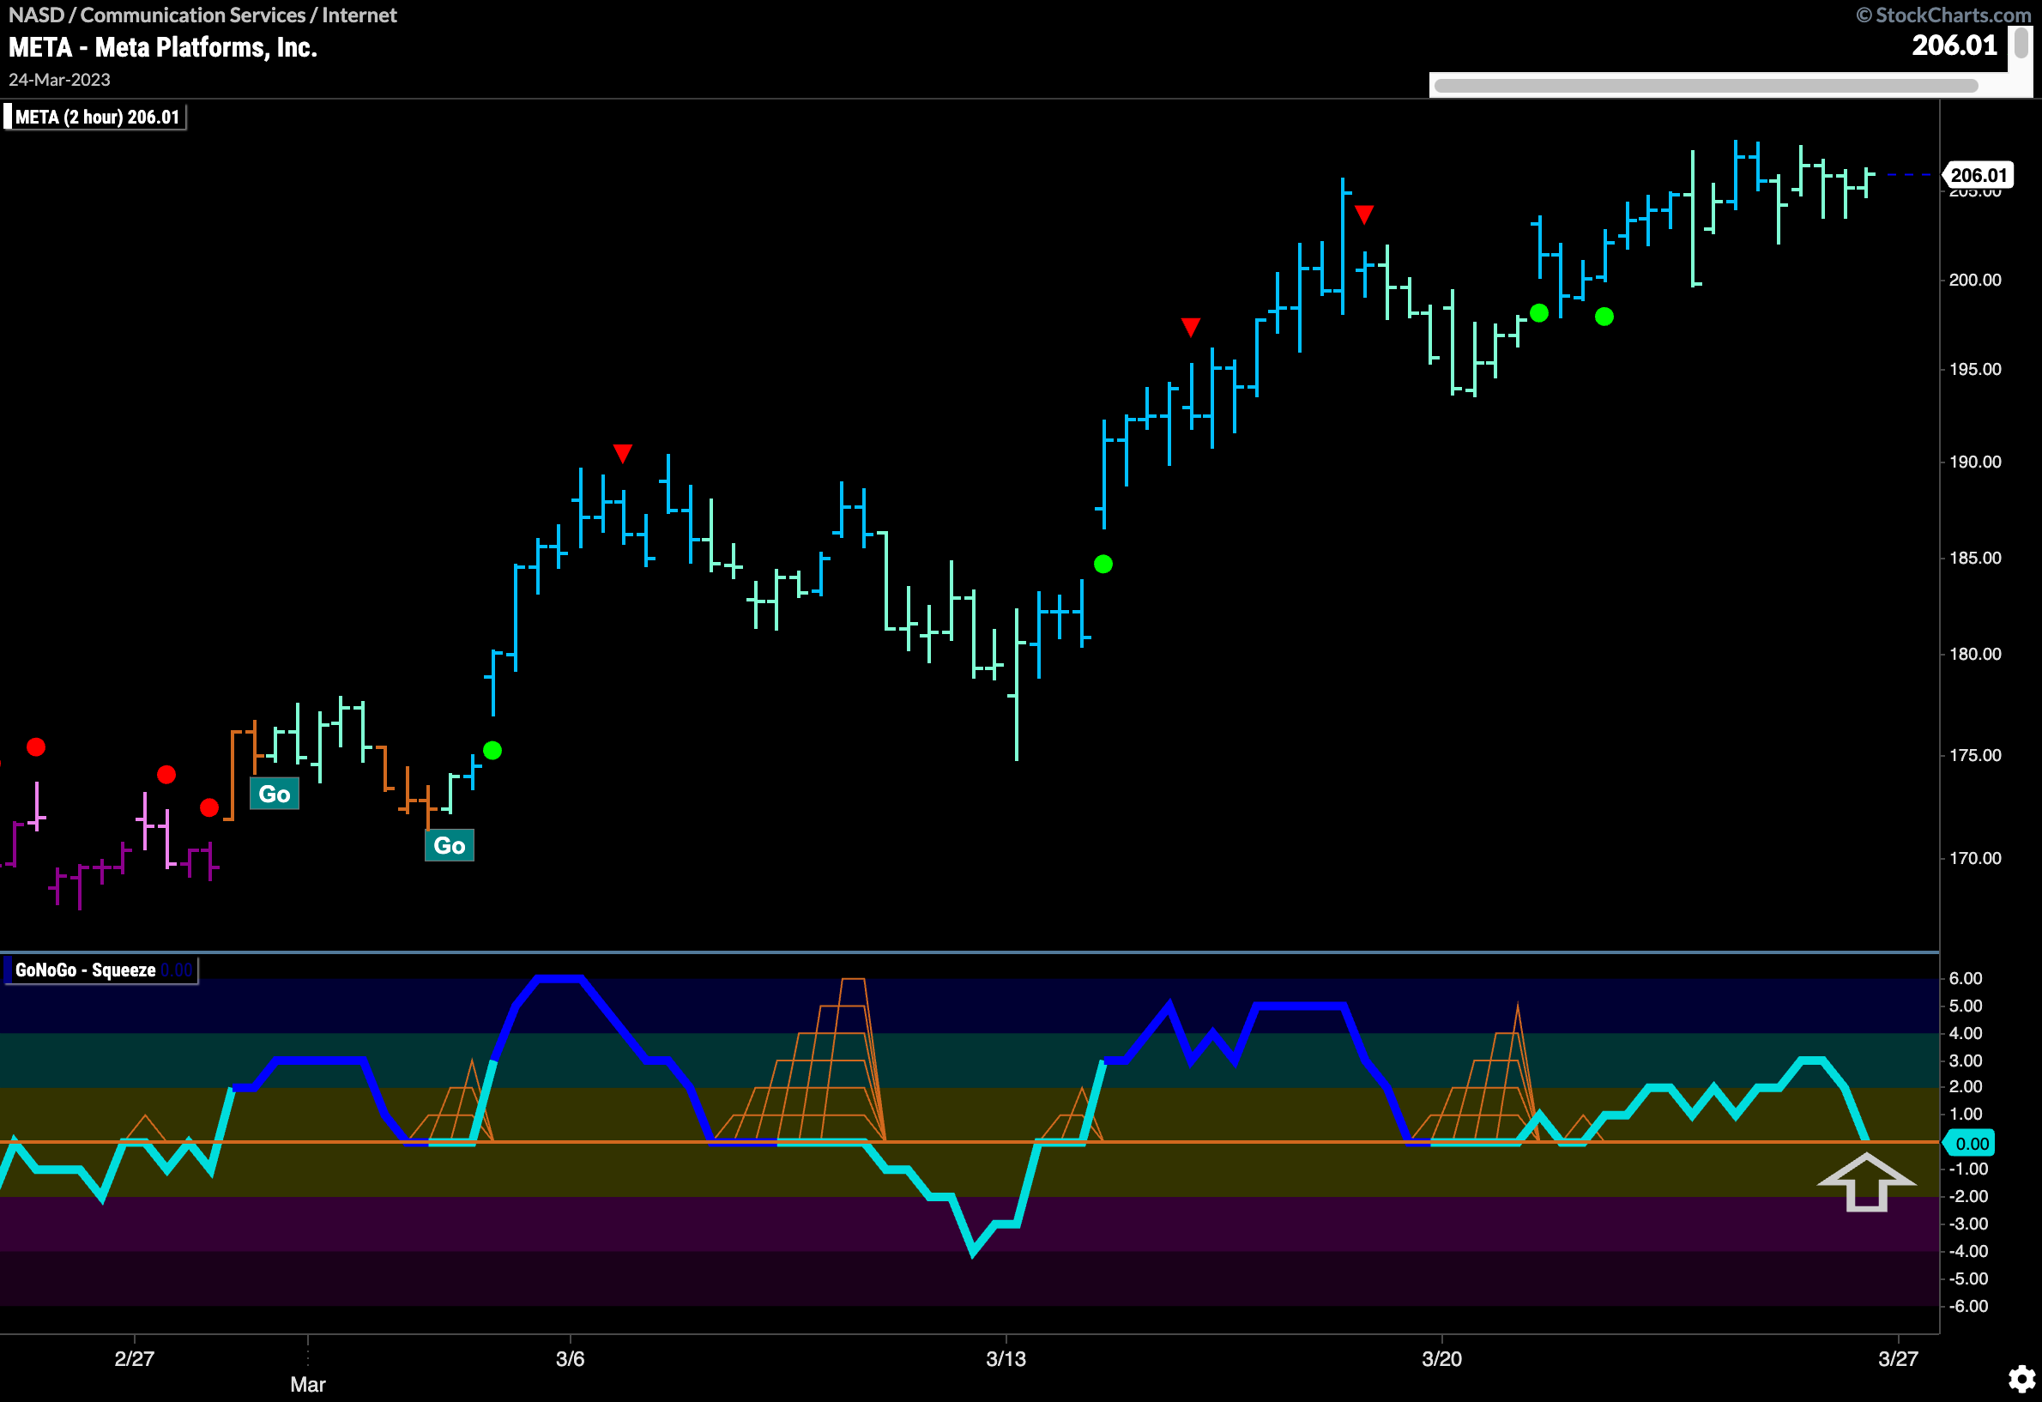The width and height of the screenshot is (2042, 1402).
Task: Click the NASD / Communication Services / Internet text
Action: pos(202,15)
